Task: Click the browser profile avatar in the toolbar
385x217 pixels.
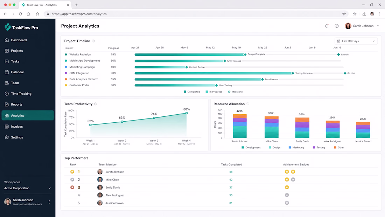Action: [372, 14]
